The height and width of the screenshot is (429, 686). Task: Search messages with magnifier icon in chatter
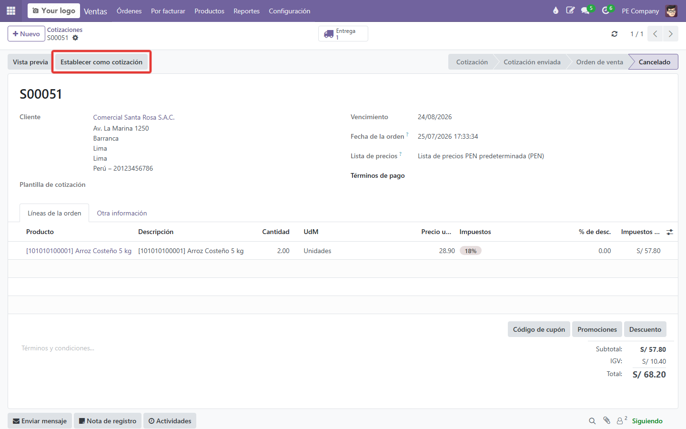click(592, 421)
